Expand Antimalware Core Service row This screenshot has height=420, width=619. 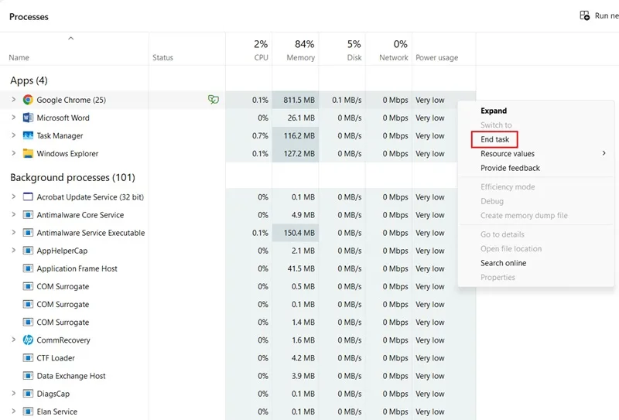[x=13, y=214]
